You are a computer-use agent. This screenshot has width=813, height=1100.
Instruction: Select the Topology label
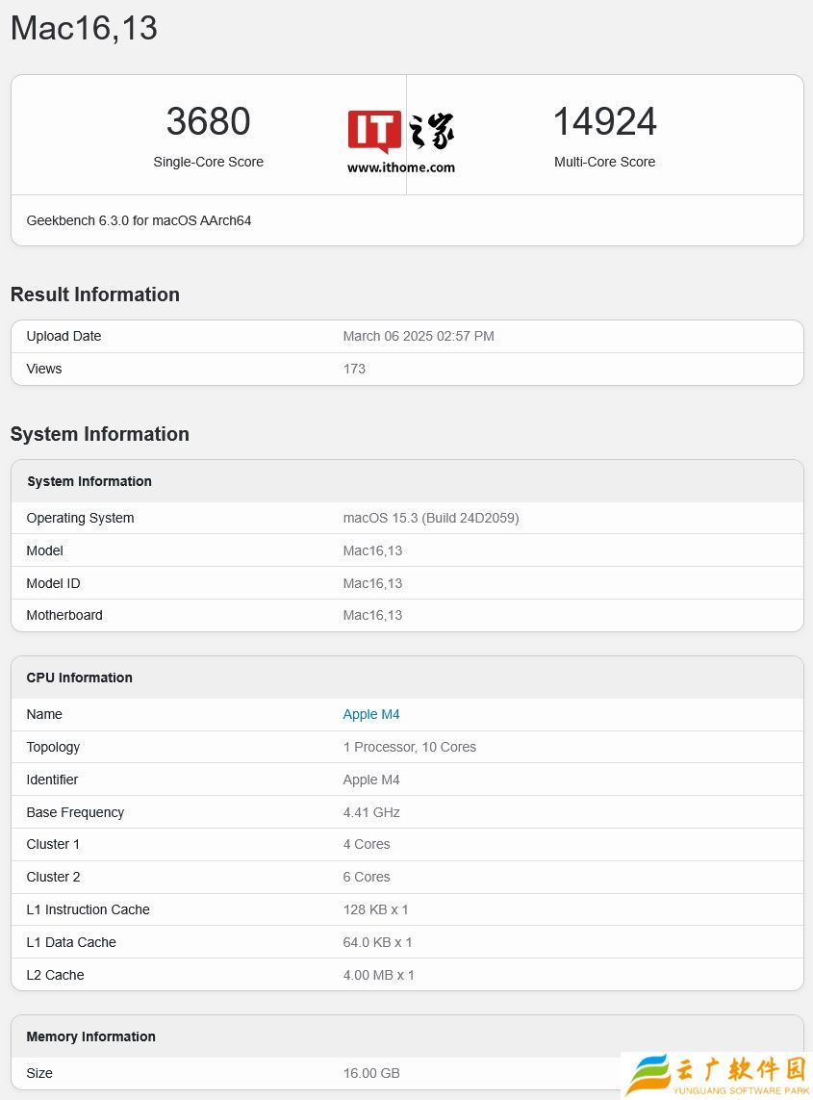coord(53,747)
